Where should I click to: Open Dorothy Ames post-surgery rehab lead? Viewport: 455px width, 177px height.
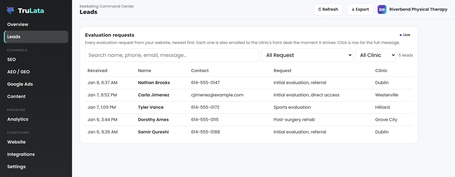[249, 120]
